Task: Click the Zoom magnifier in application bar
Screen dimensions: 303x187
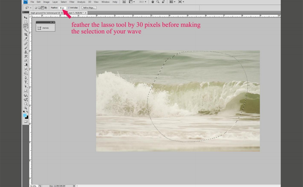Action: click(x=158, y=2)
